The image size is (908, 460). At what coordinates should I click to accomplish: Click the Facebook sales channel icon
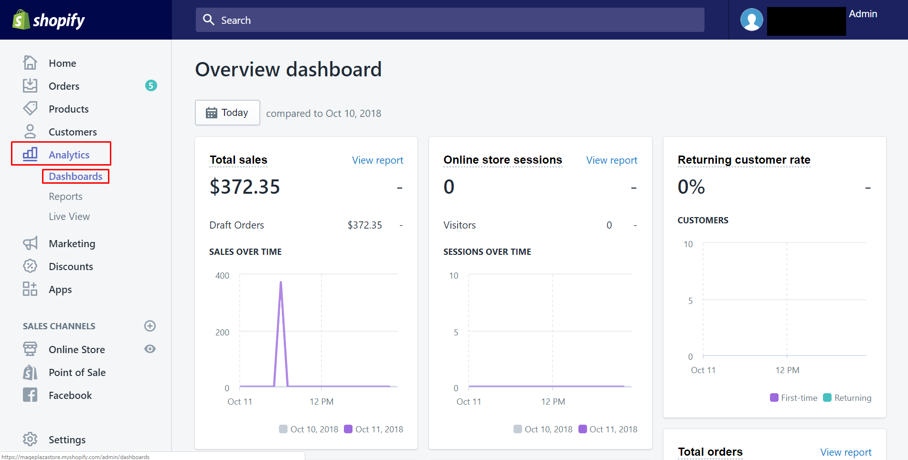pos(30,395)
